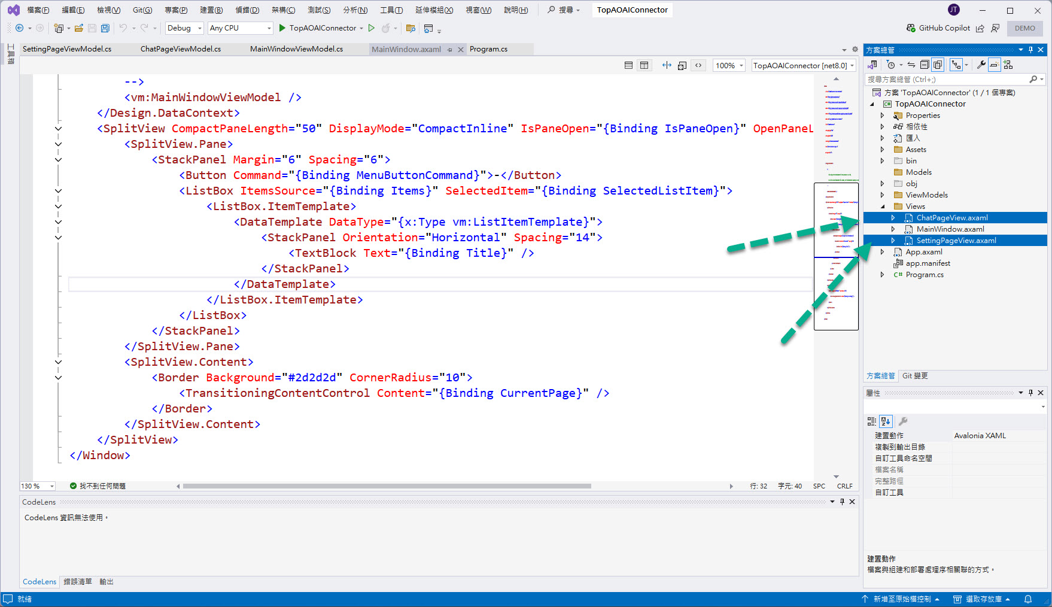Toggle the nested files view icon
The width and height of the screenshot is (1052, 607).
(956, 65)
